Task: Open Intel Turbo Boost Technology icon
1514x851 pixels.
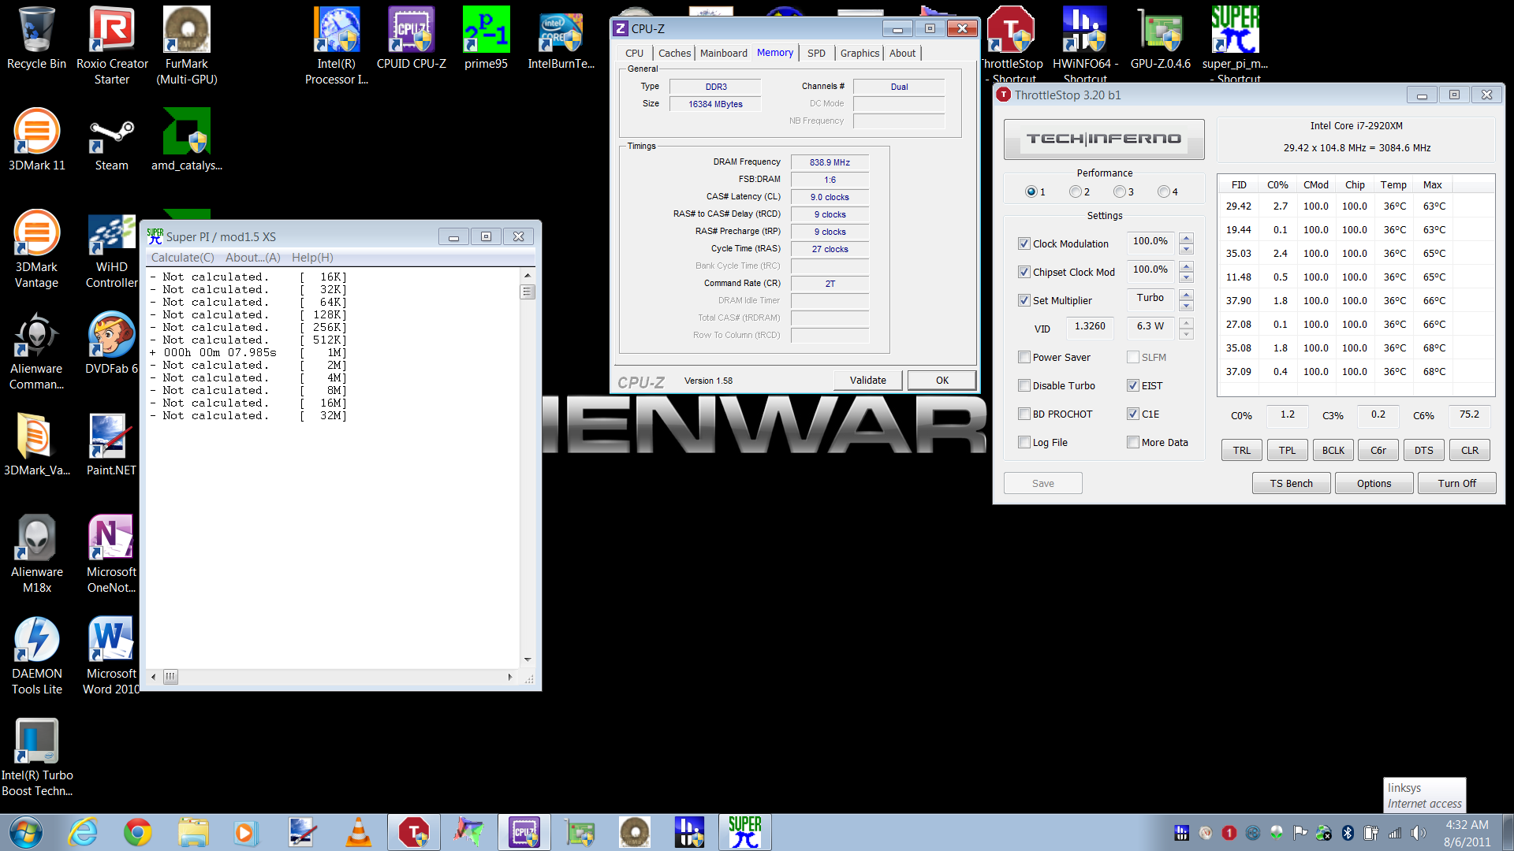Action: coord(36,756)
